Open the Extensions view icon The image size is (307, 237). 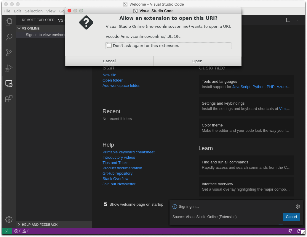point(9,99)
